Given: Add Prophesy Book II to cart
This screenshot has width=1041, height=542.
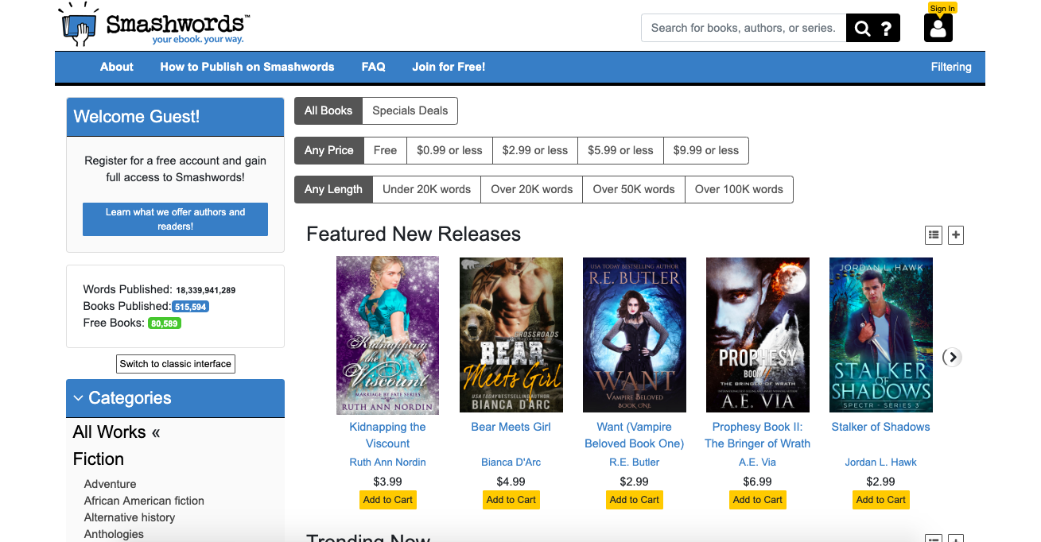Looking at the screenshot, I should [758, 500].
